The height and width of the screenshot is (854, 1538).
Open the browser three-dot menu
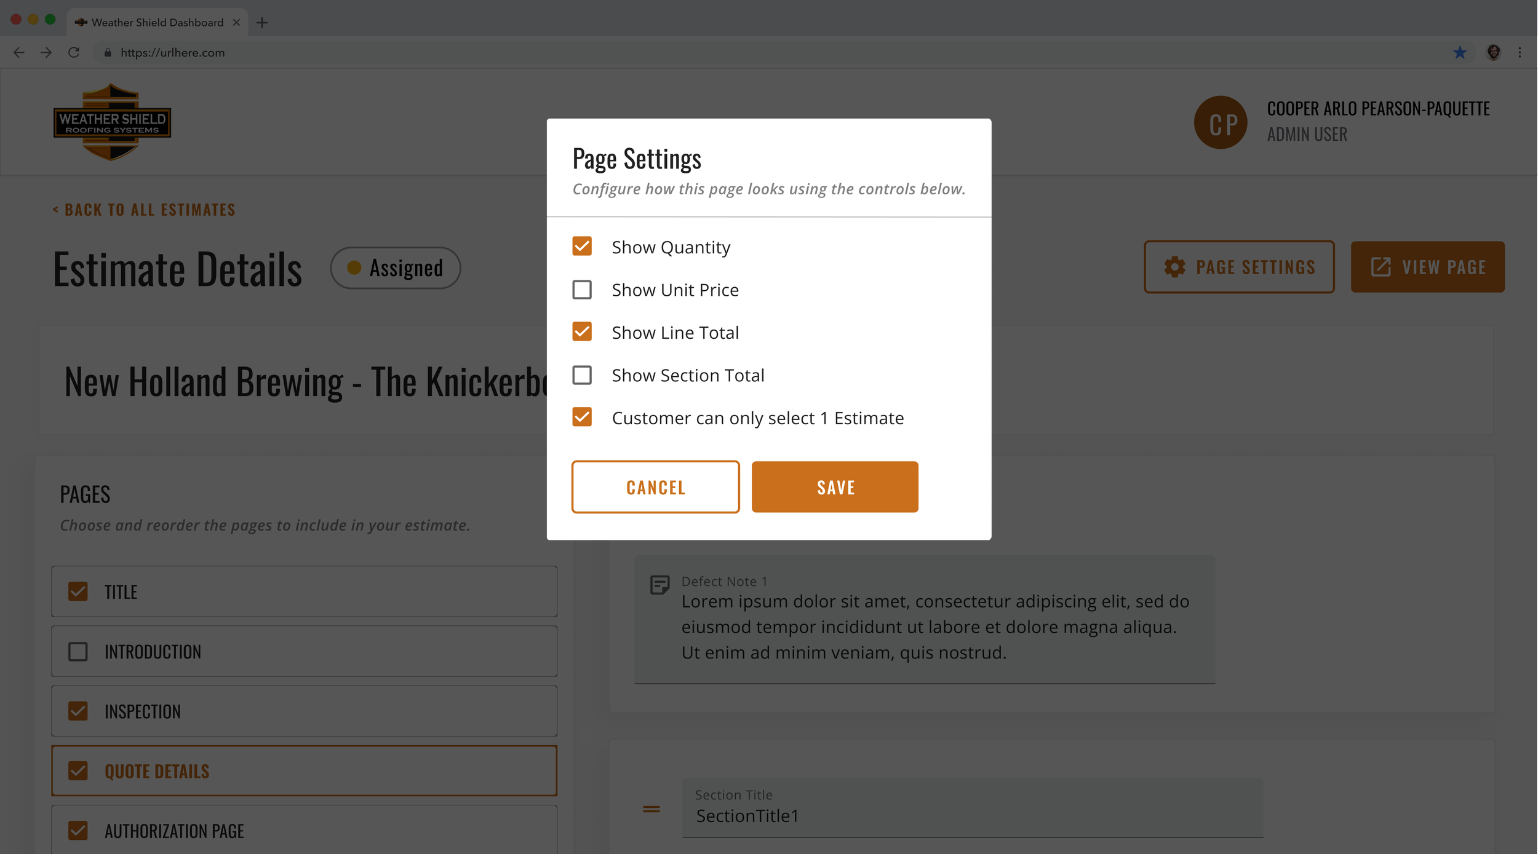point(1519,53)
